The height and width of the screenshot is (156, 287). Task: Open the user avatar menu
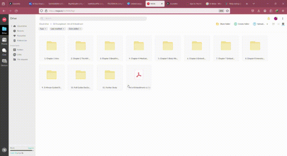276,18
